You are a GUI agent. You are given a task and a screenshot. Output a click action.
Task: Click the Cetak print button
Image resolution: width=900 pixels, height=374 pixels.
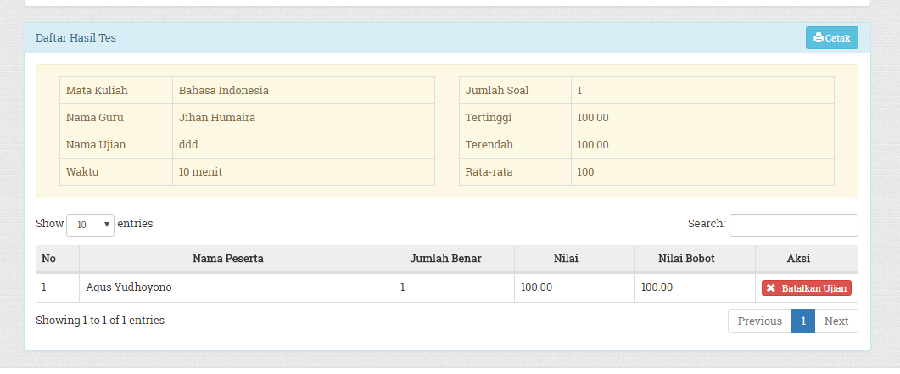pyautogui.click(x=831, y=38)
